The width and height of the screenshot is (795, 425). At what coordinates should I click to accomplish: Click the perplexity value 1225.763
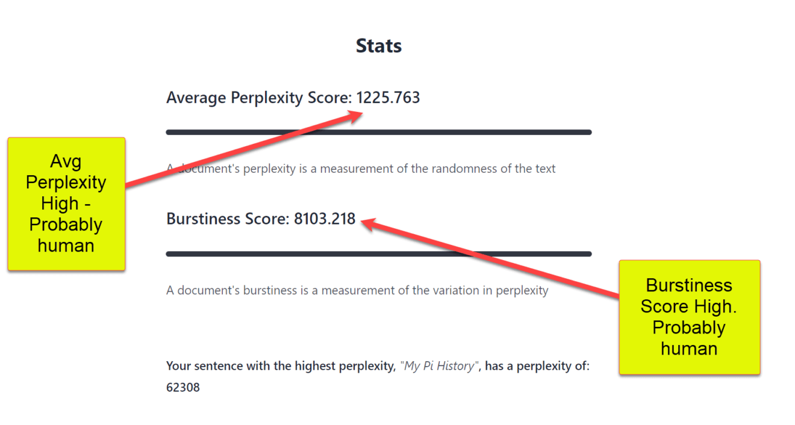pyautogui.click(x=388, y=98)
